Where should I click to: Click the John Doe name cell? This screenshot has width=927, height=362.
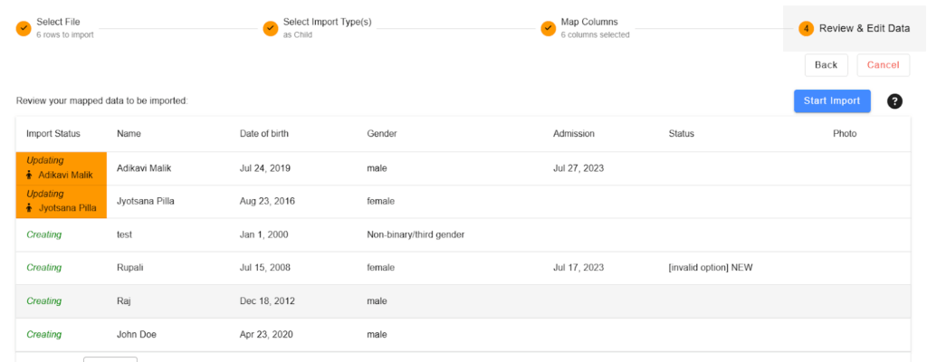pos(137,334)
